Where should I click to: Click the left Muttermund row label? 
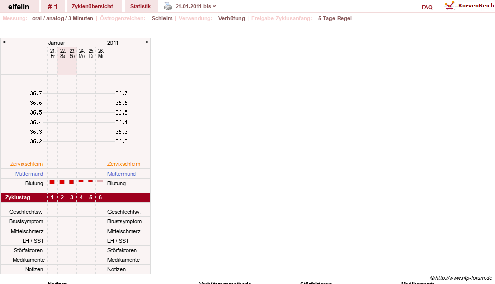pos(29,174)
